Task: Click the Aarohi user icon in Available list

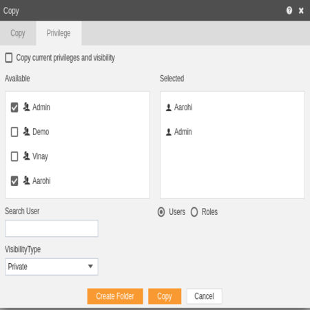Action: tap(26, 180)
